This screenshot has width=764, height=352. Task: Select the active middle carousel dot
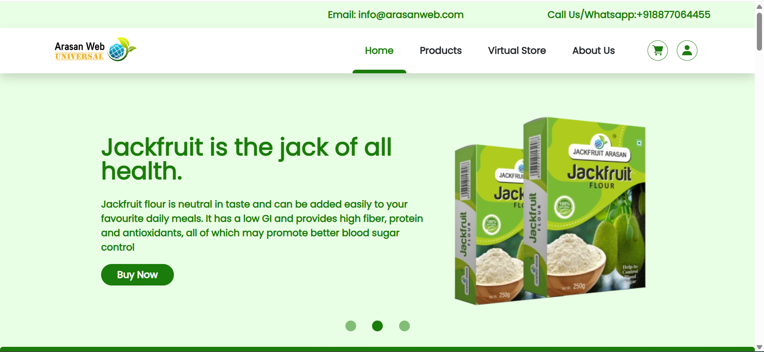pyautogui.click(x=377, y=326)
